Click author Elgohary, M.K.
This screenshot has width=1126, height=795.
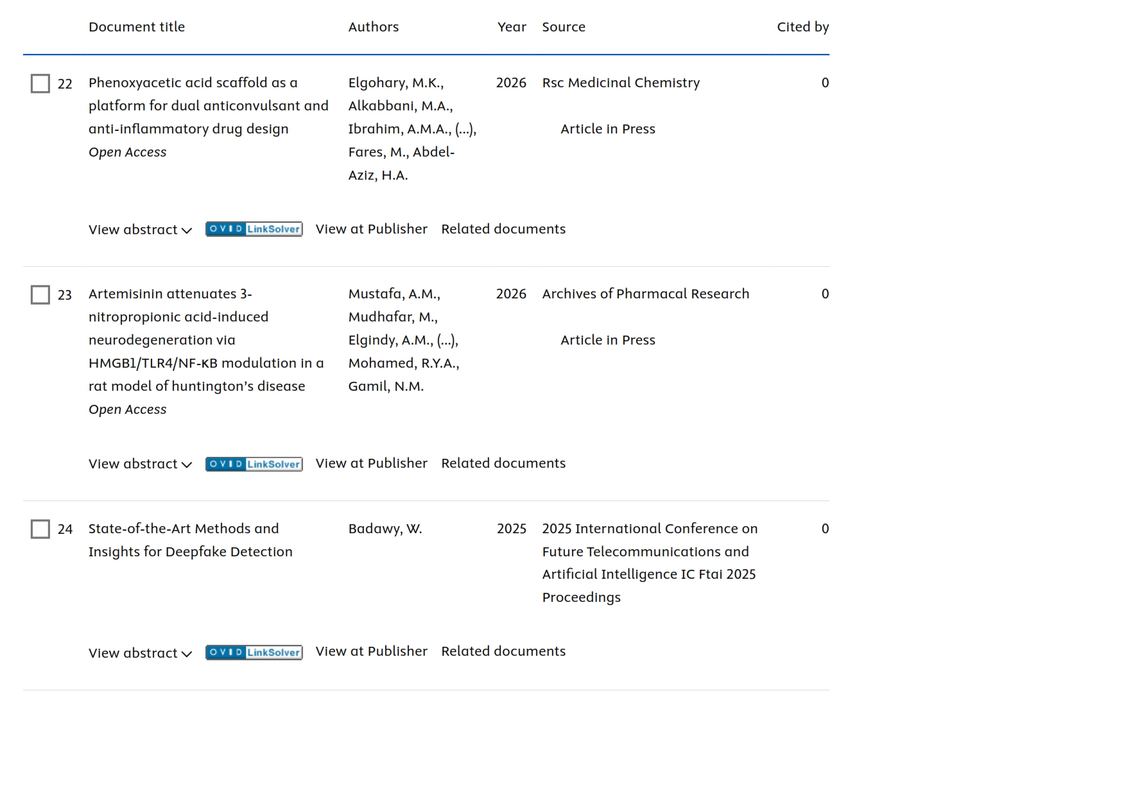(x=395, y=83)
